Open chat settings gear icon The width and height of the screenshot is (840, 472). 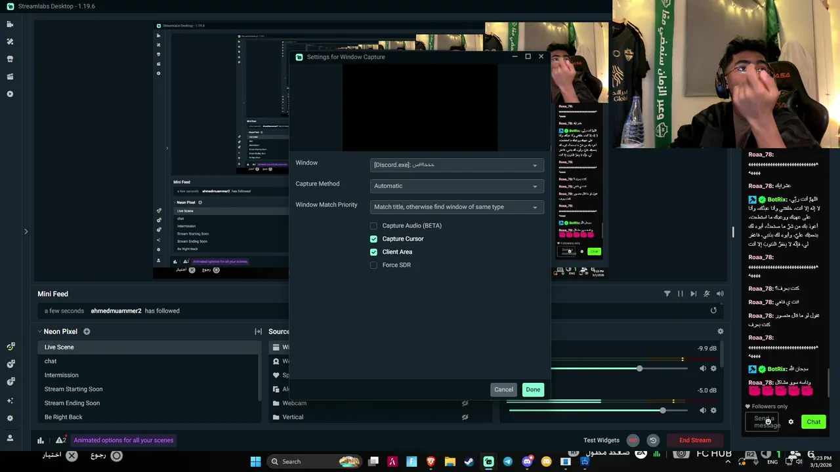click(x=791, y=422)
